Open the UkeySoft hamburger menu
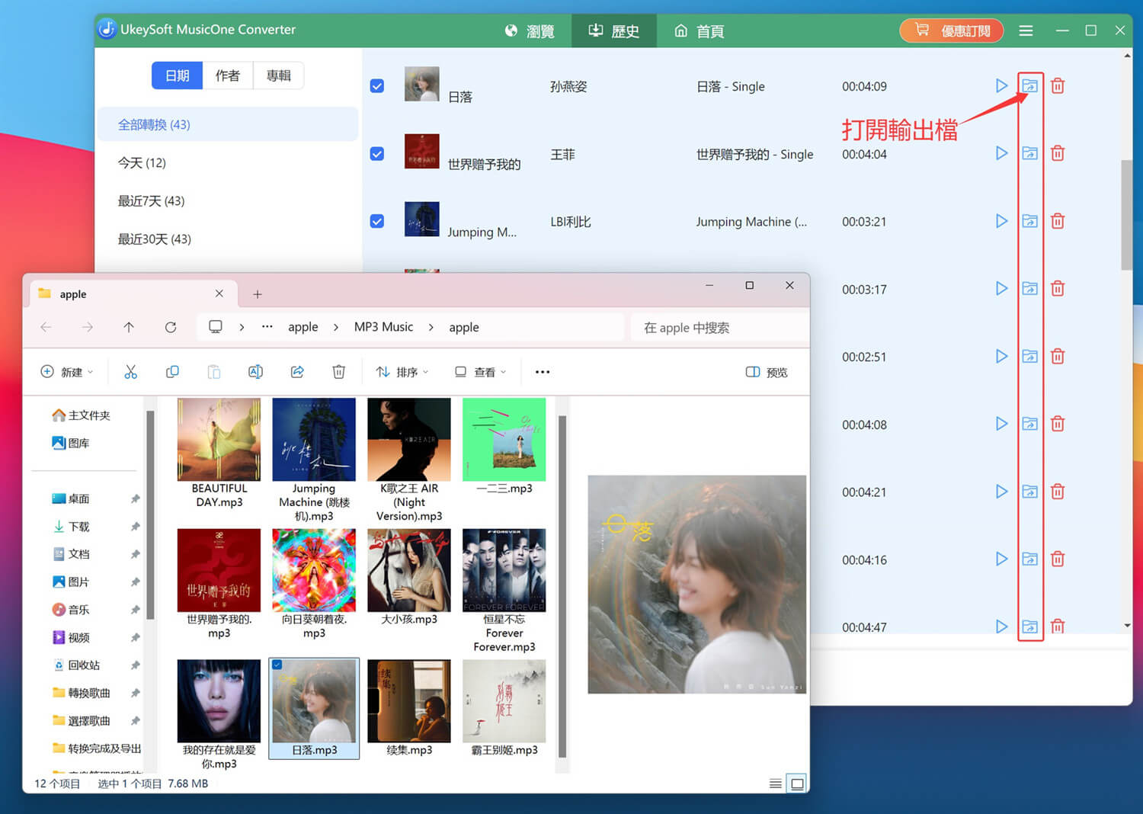This screenshot has height=814, width=1143. pos(1026,30)
